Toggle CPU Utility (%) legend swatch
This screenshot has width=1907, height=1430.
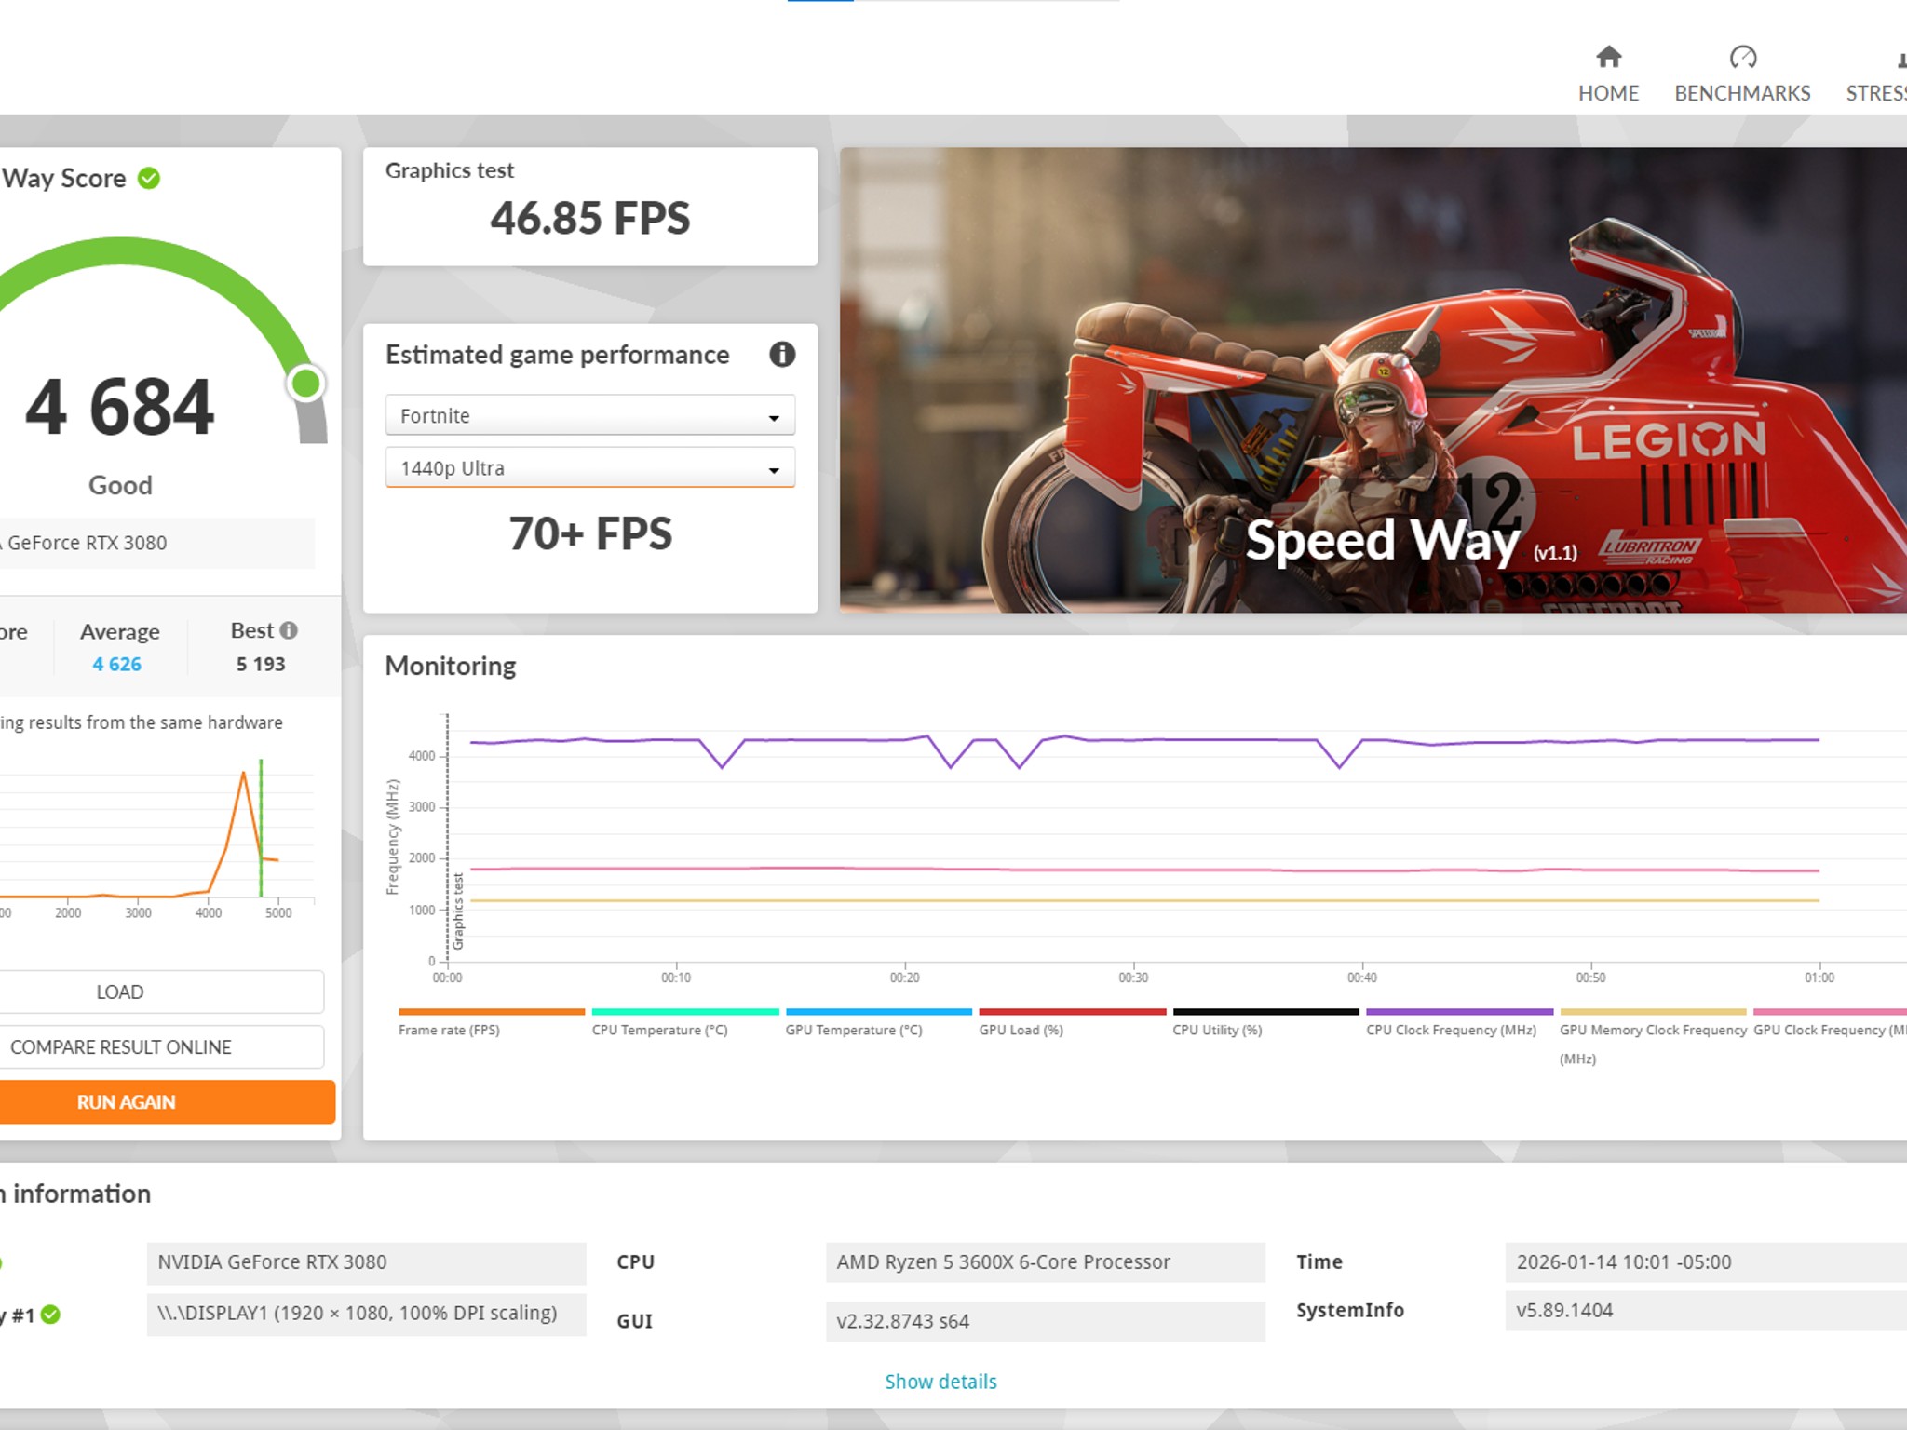click(1266, 1011)
